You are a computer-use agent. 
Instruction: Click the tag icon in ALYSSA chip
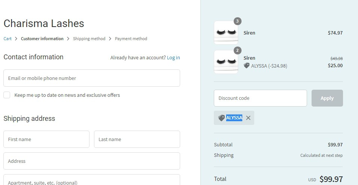tap(221, 118)
